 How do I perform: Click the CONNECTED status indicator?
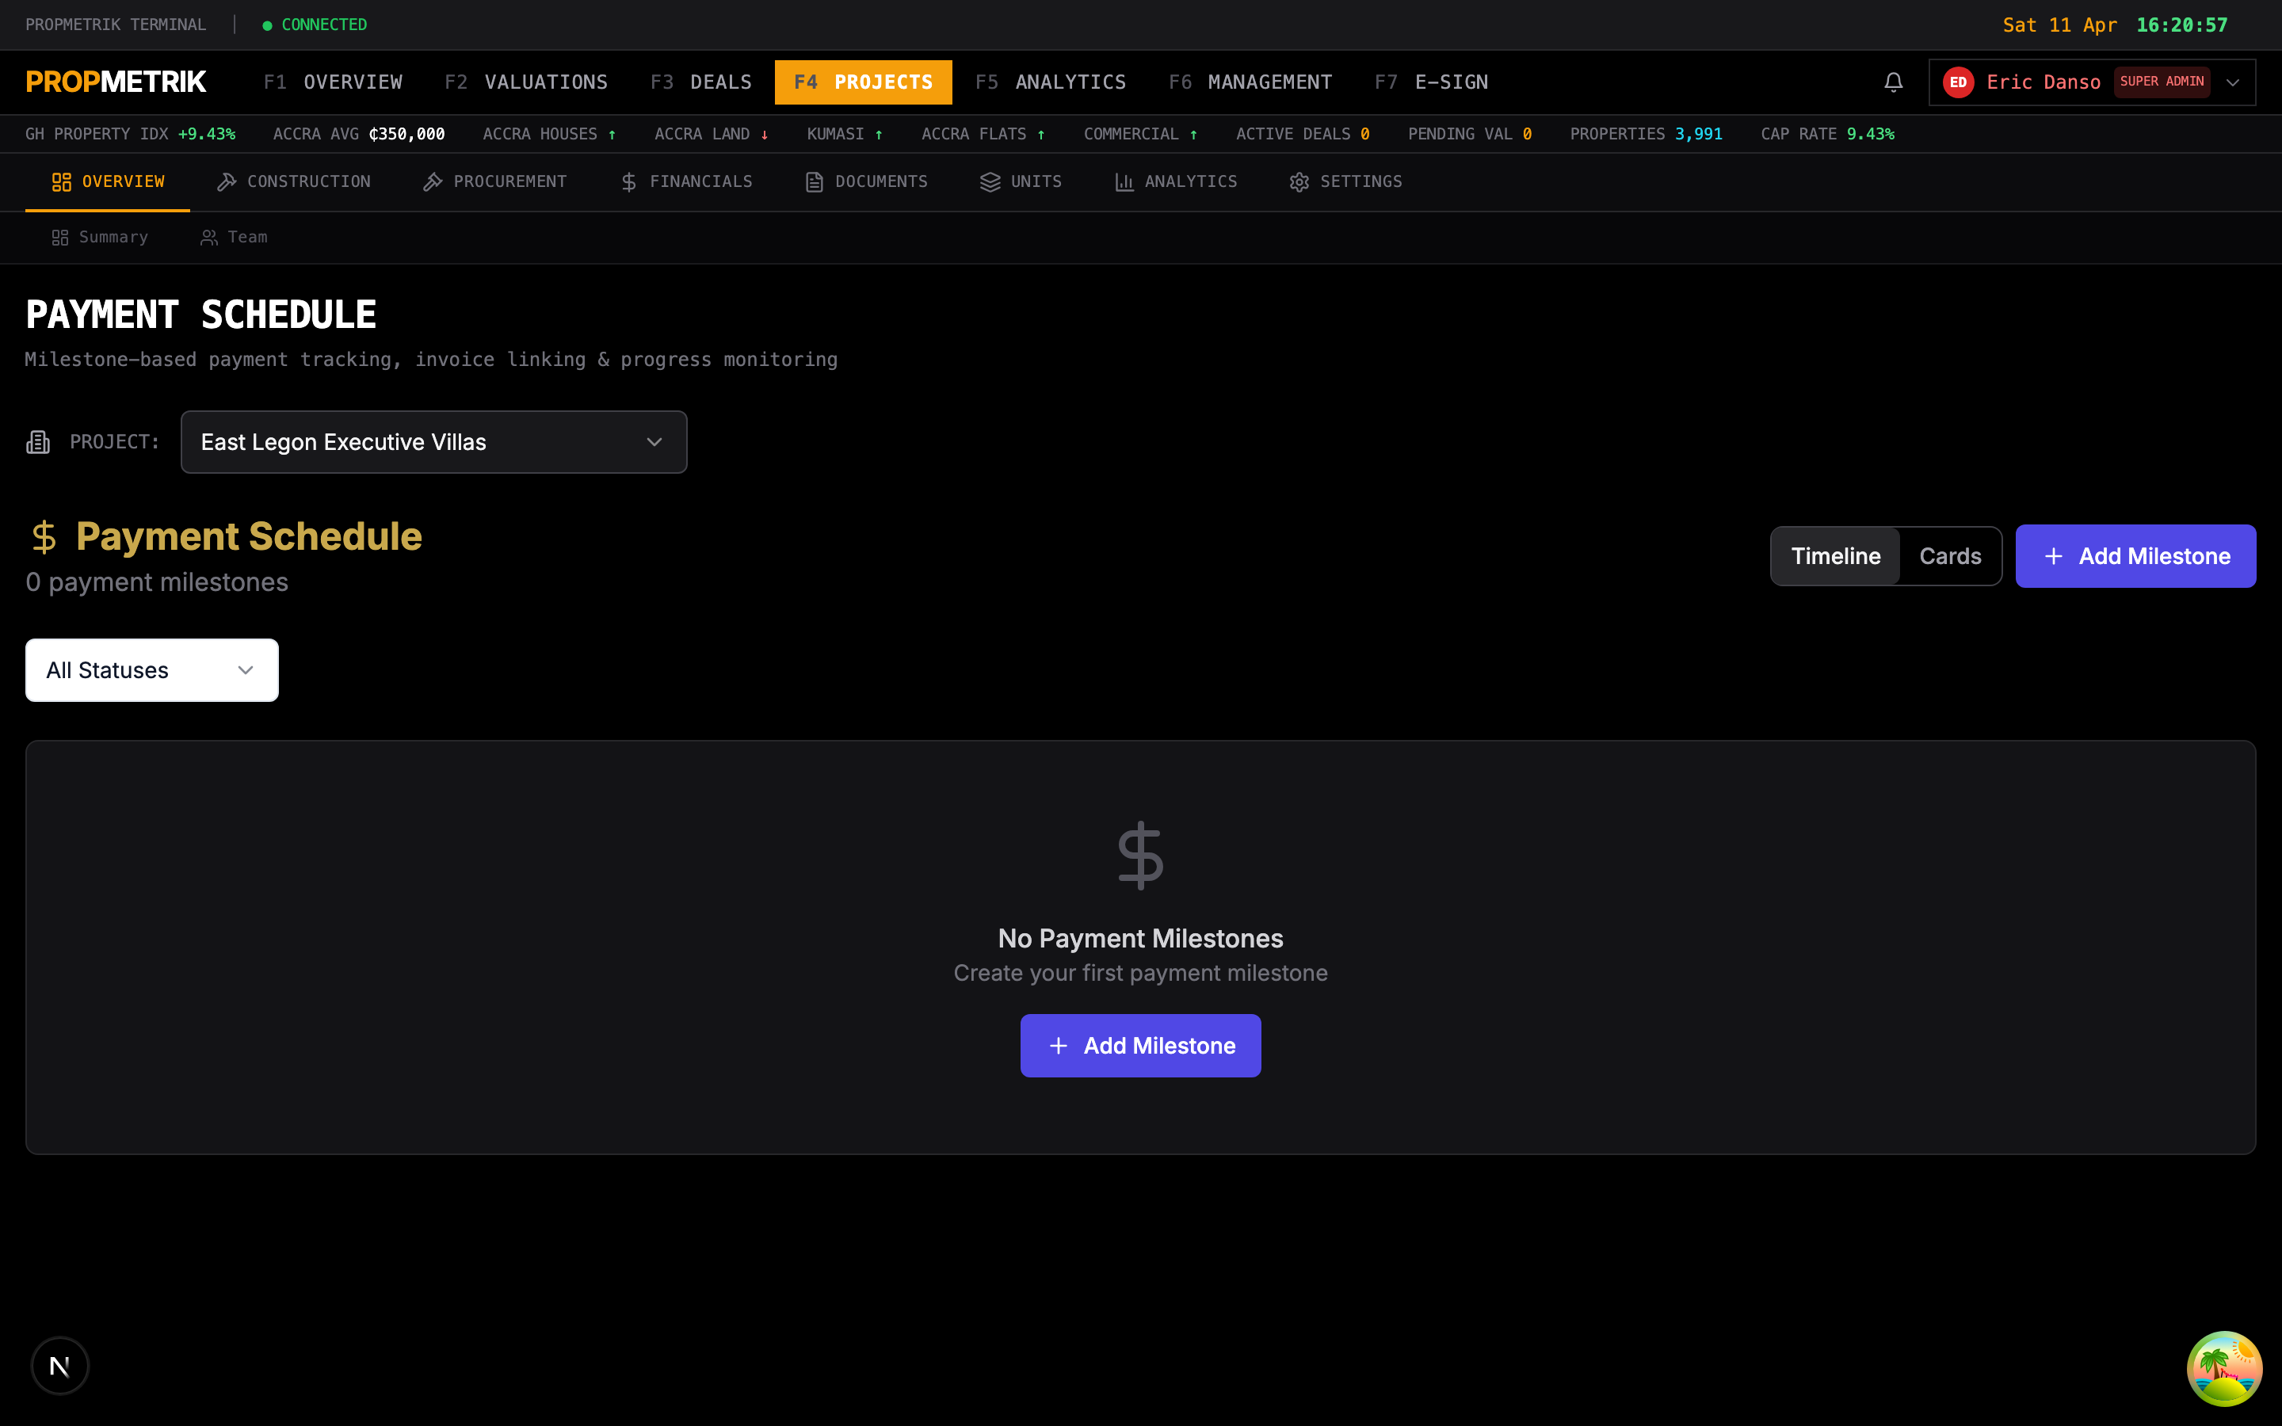[314, 25]
